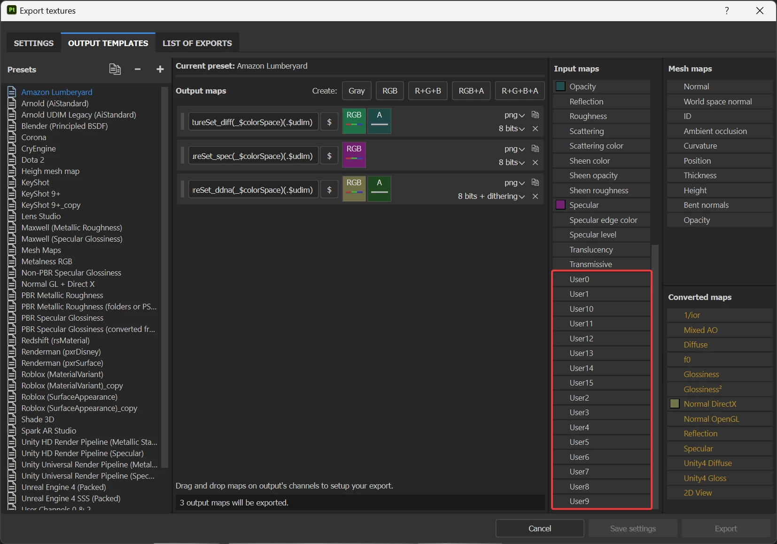The width and height of the screenshot is (777, 544).
Task: Click the A channel of _diff map
Action: pyautogui.click(x=379, y=121)
